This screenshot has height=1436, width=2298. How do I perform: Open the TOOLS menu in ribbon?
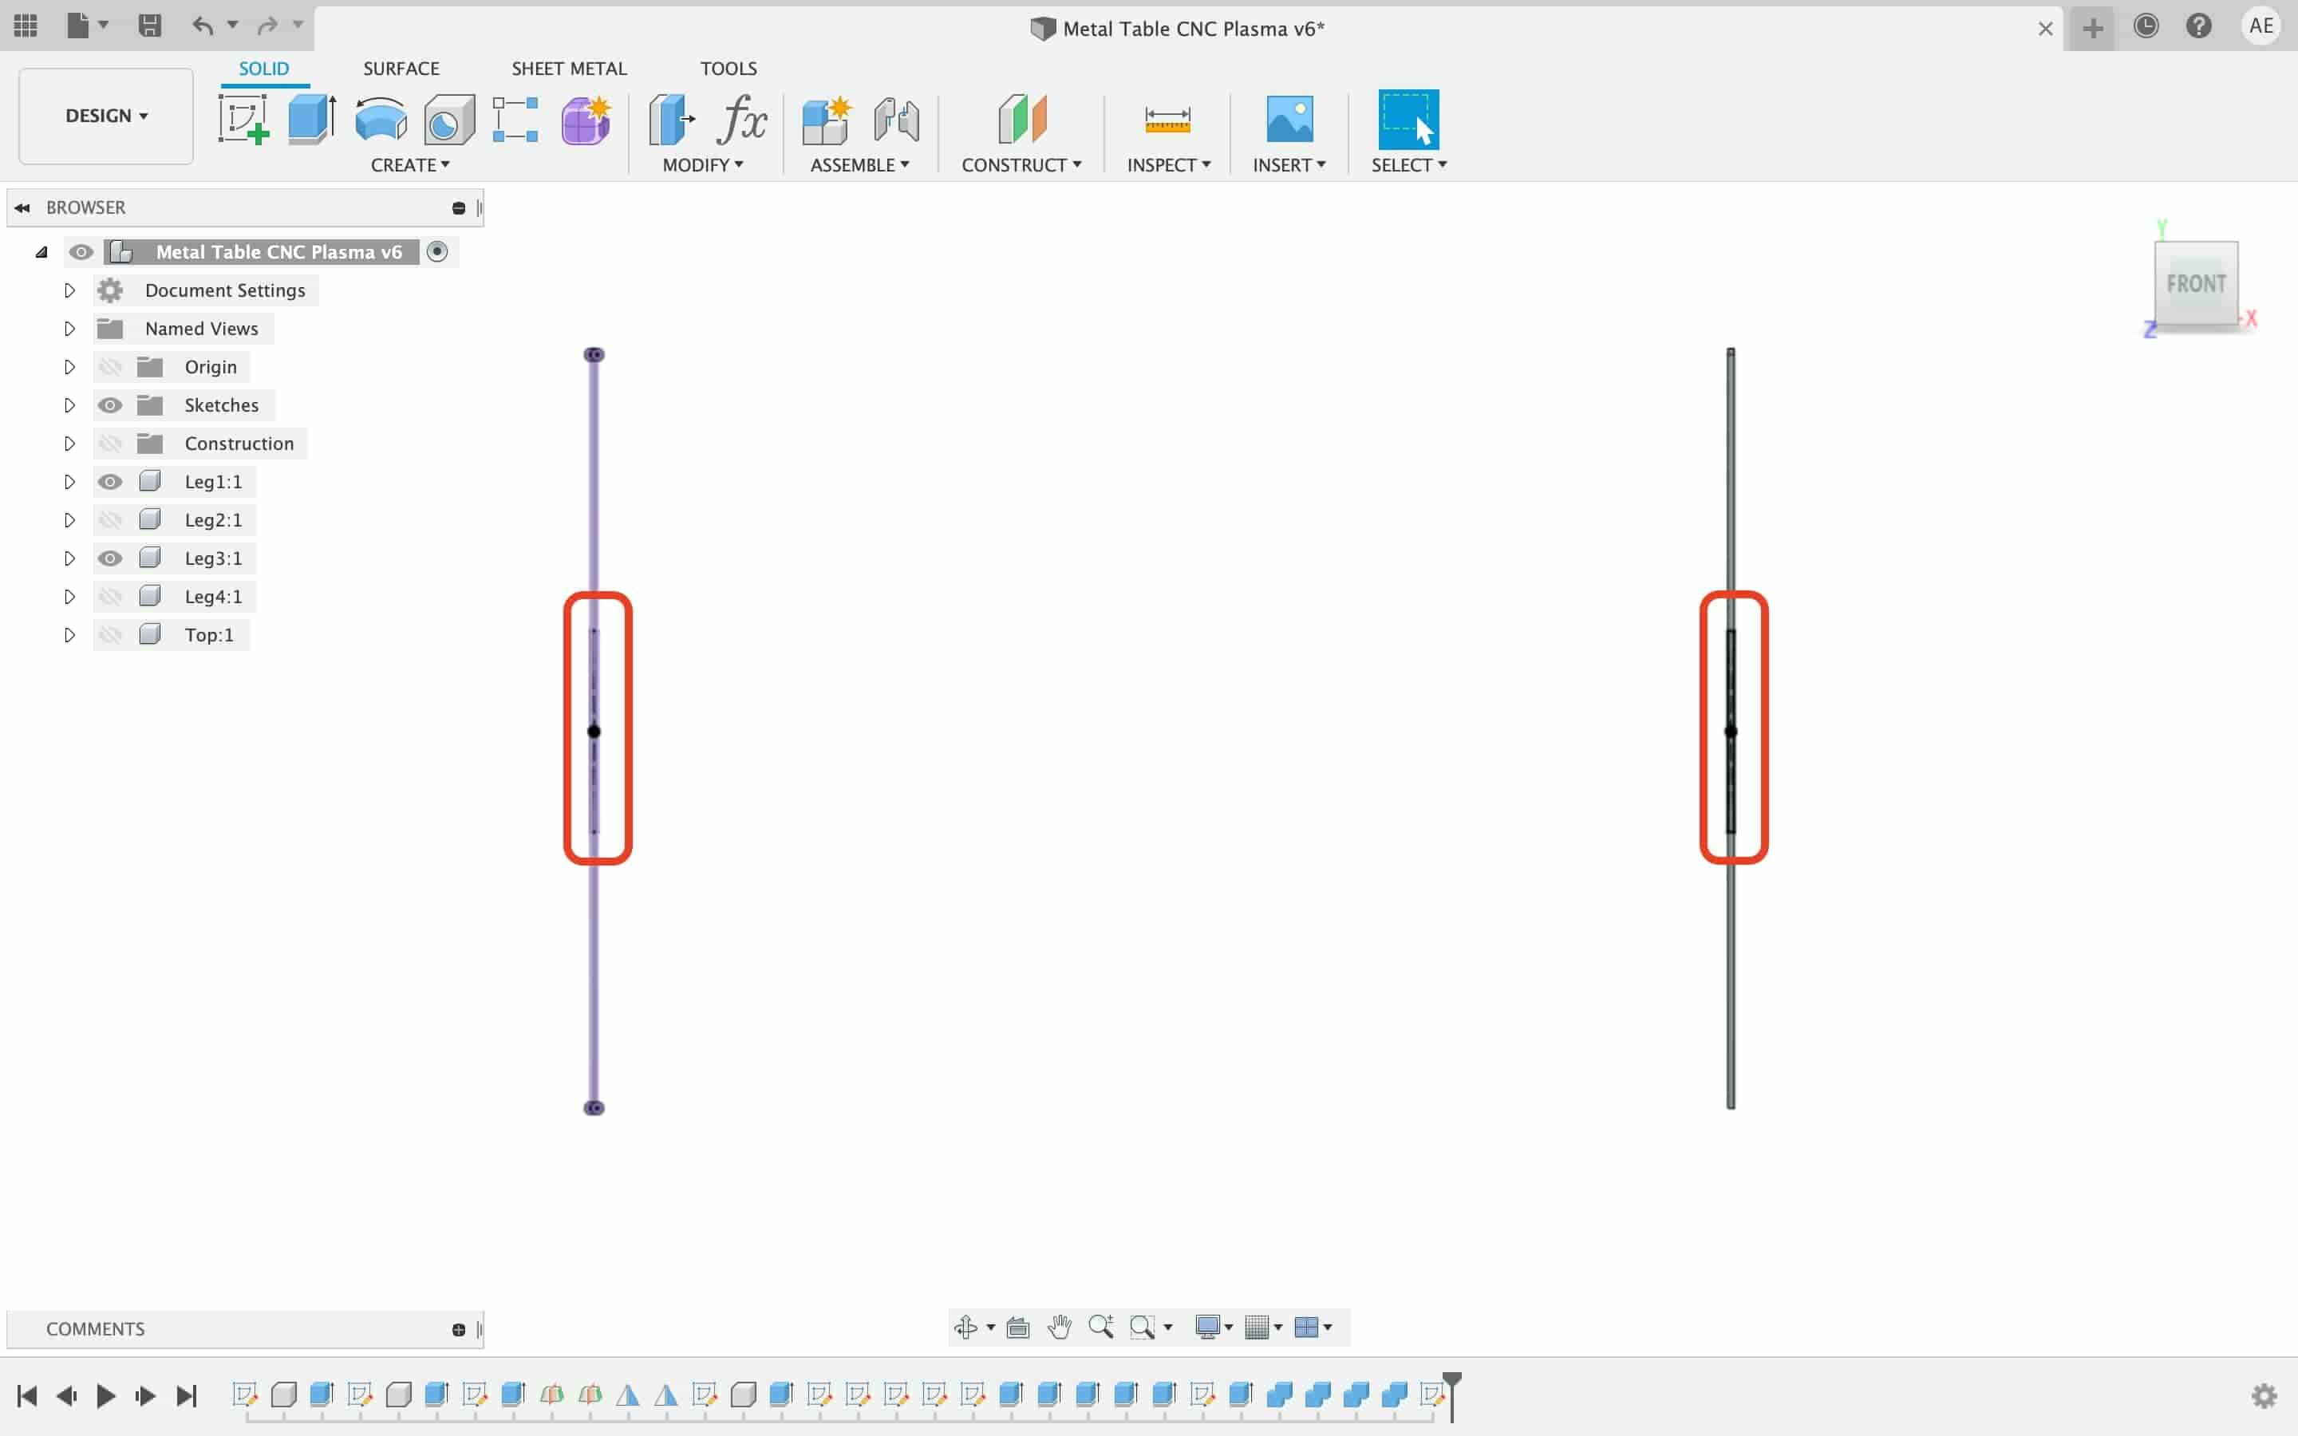pos(728,68)
